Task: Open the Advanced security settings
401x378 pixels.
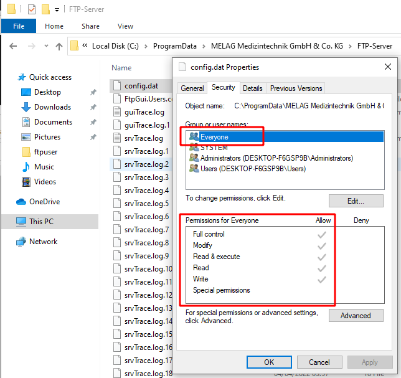Action: (356, 316)
